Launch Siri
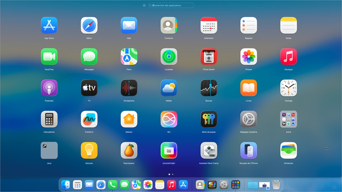 pos(169,119)
